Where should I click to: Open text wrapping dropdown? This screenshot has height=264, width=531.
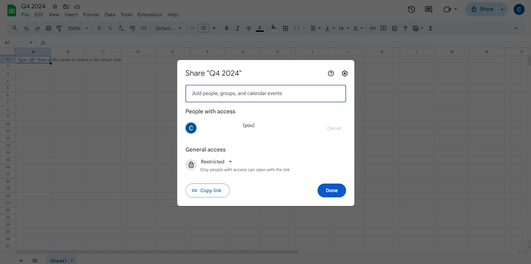click(344, 28)
